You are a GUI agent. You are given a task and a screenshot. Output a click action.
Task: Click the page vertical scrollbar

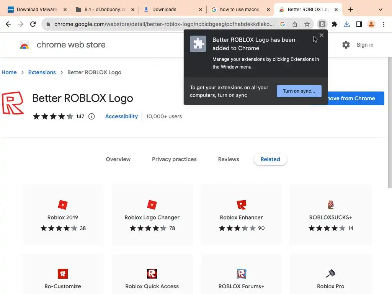click(390, 122)
